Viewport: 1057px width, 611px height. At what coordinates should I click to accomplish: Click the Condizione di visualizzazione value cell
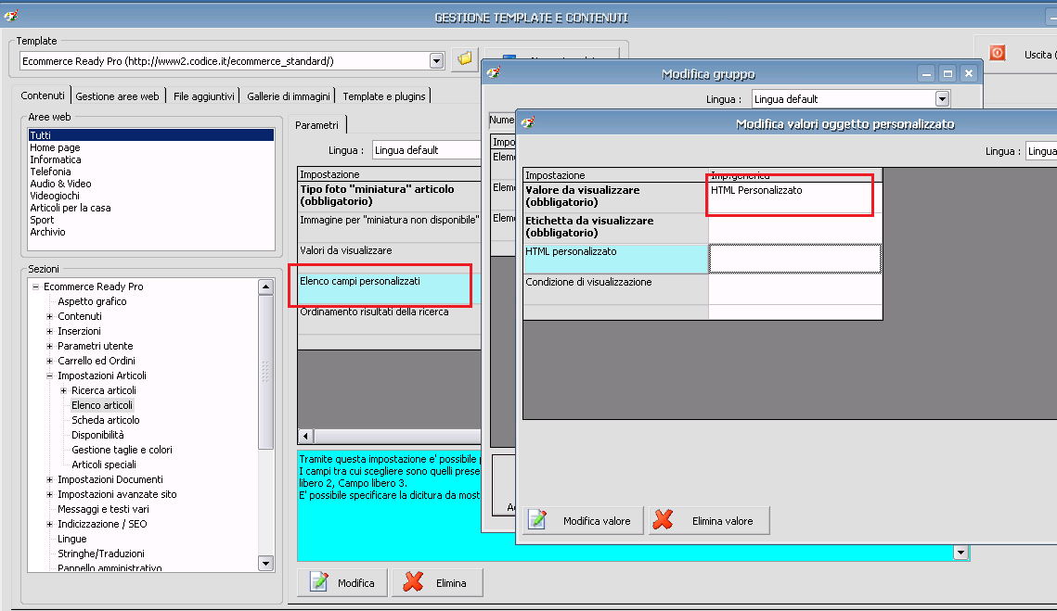tap(794, 289)
